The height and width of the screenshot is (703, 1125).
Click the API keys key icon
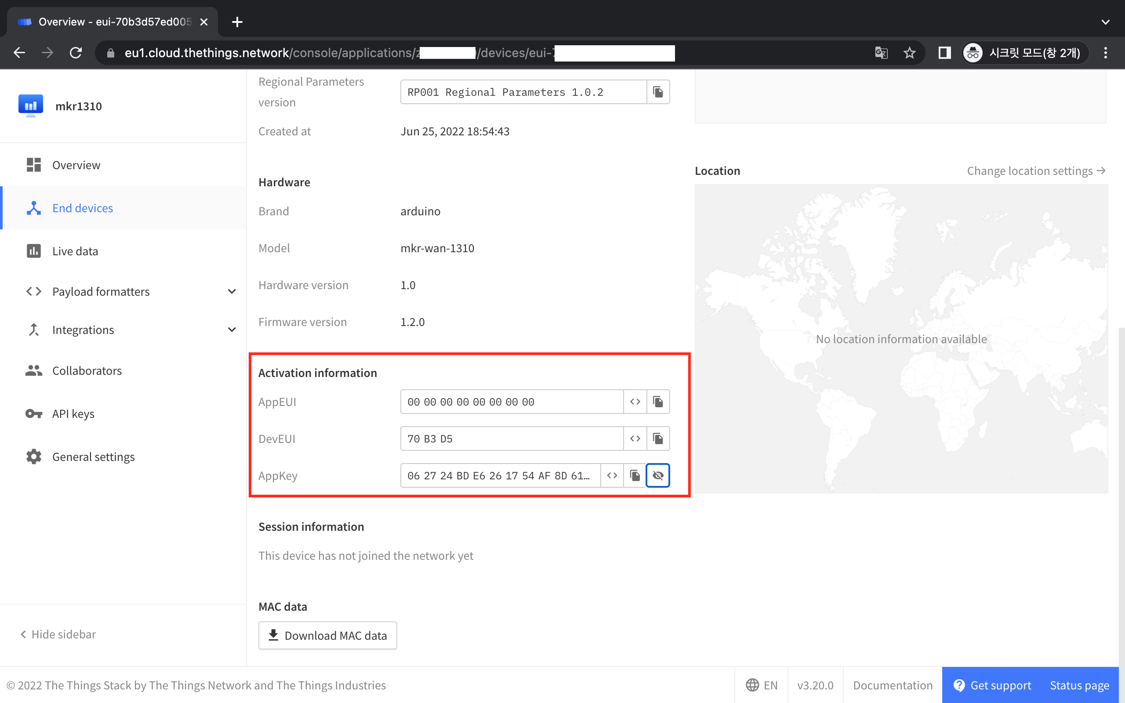coord(33,413)
